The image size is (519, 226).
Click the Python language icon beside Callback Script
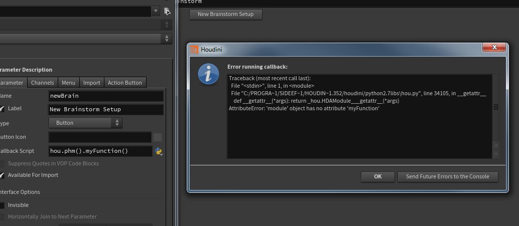click(159, 151)
